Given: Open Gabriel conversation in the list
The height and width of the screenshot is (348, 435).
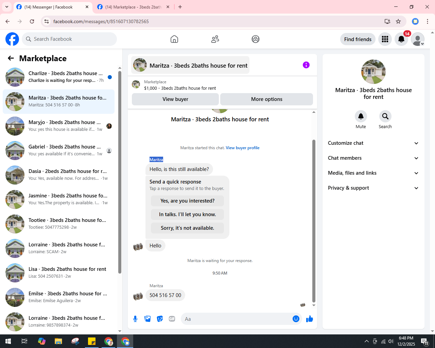Looking at the screenshot, I should [58, 151].
